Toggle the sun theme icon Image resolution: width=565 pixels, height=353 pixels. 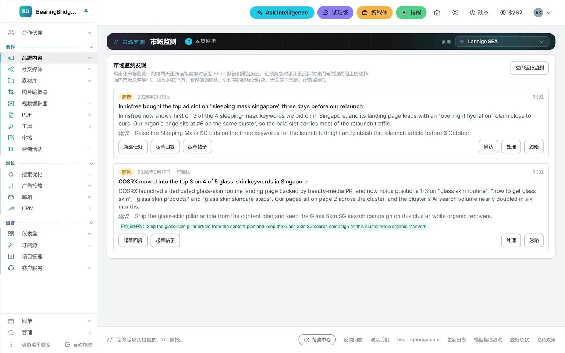(x=455, y=13)
